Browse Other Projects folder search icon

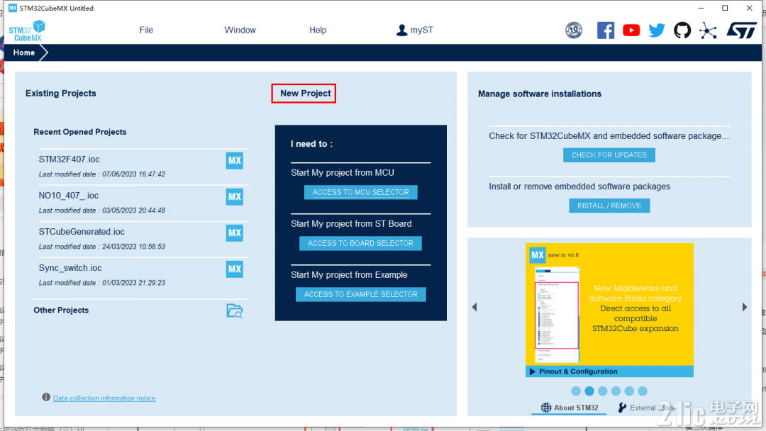tap(235, 311)
